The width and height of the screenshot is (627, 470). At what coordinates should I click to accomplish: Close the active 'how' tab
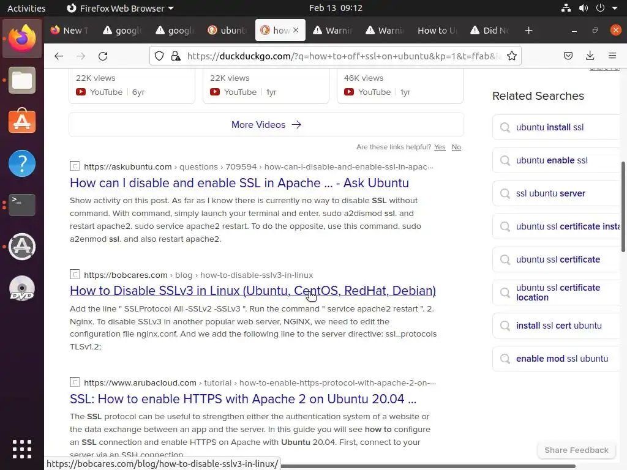tap(296, 30)
